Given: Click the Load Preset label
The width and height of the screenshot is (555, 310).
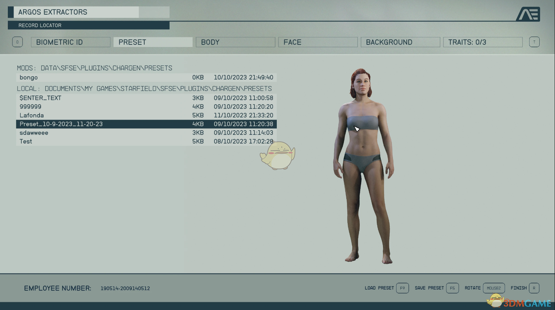Looking at the screenshot, I should [x=379, y=288].
